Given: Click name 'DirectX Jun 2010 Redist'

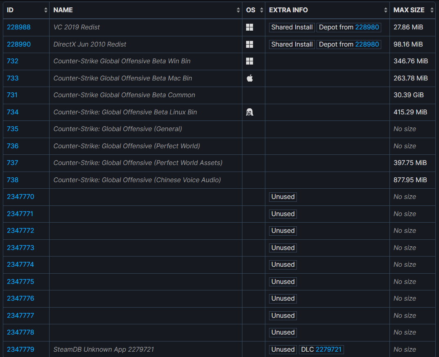Looking at the screenshot, I should coord(90,44).
